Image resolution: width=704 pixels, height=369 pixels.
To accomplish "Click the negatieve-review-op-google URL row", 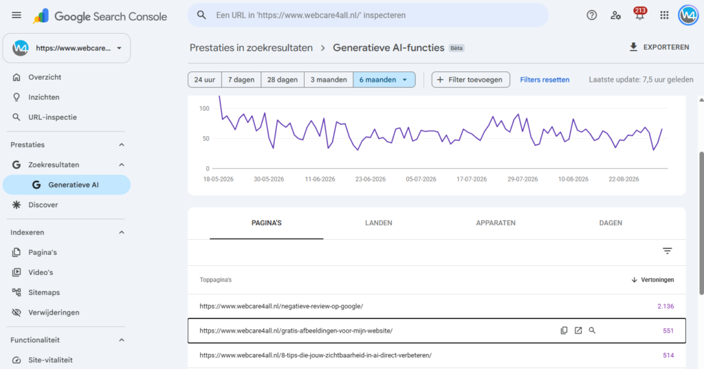I will [437, 306].
